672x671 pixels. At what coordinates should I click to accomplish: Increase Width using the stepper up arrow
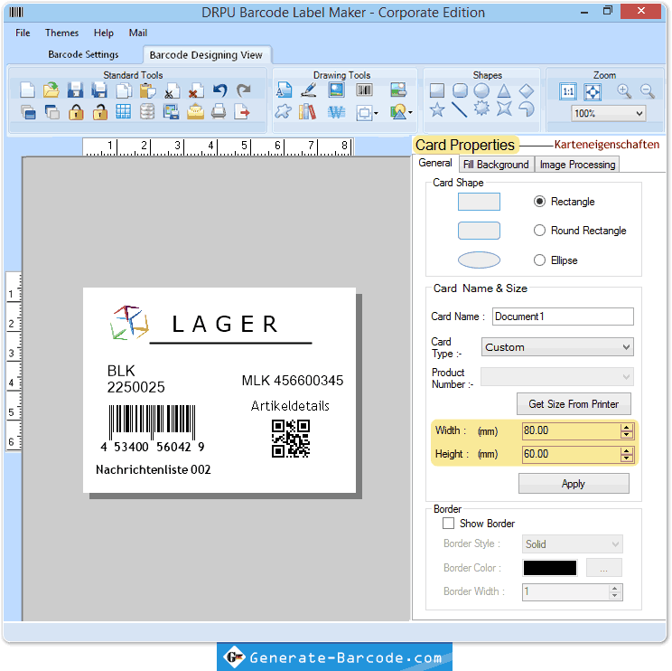(626, 428)
